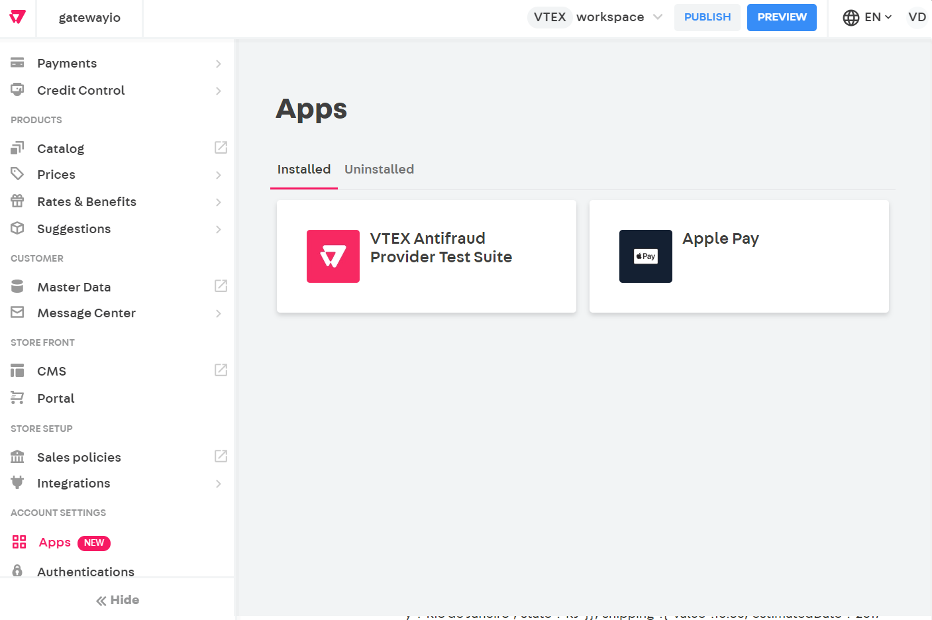Click the globe language icon in header

click(x=851, y=17)
